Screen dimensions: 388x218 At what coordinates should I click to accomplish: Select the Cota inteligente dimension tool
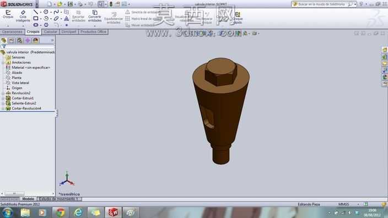(x=23, y=16)
